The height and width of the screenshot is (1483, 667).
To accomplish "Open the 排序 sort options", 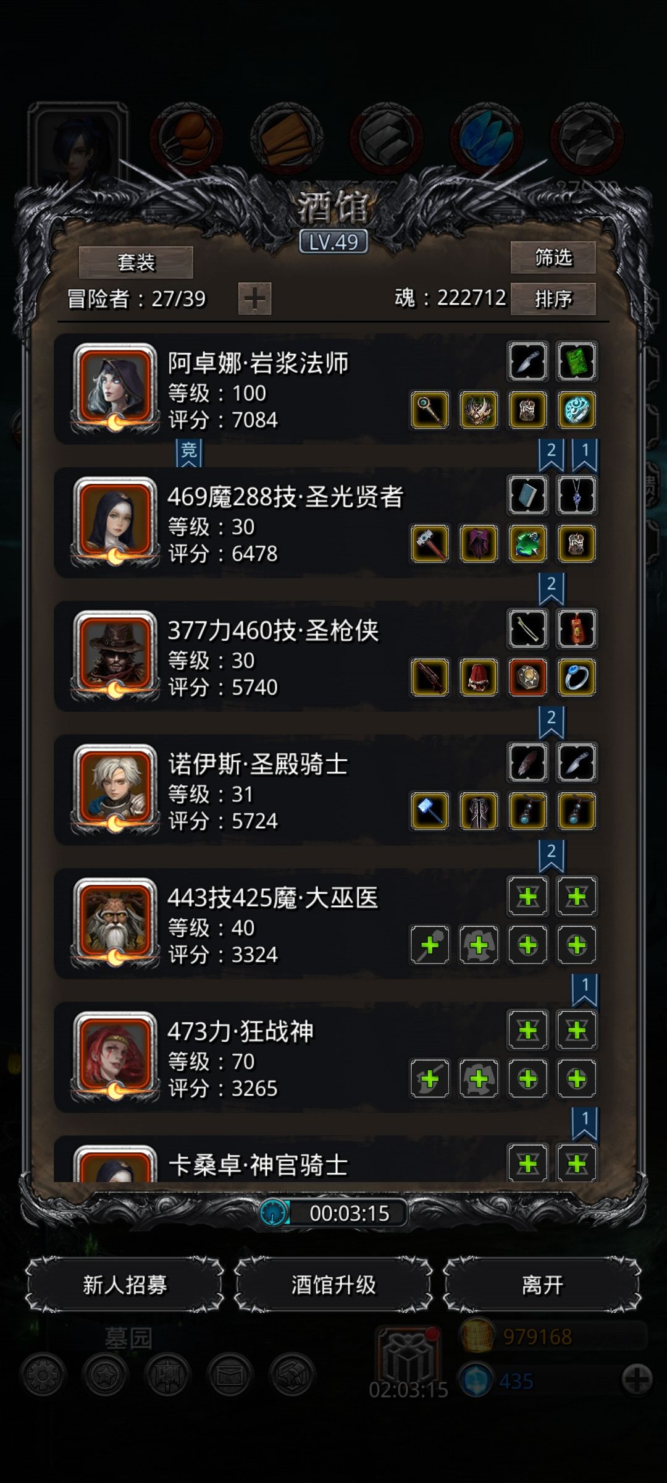I will (553, 299).
